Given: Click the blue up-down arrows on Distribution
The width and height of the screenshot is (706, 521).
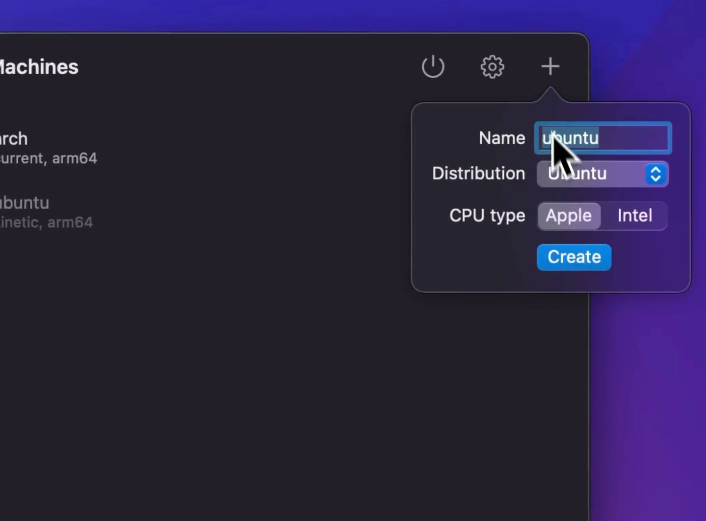Looking at the screenshot, I should (655, 174).
